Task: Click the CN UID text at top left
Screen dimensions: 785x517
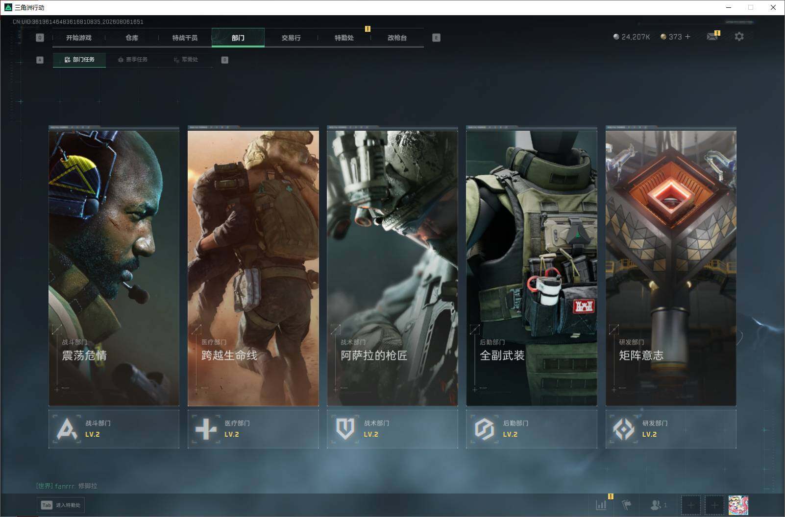Action: 78,22
